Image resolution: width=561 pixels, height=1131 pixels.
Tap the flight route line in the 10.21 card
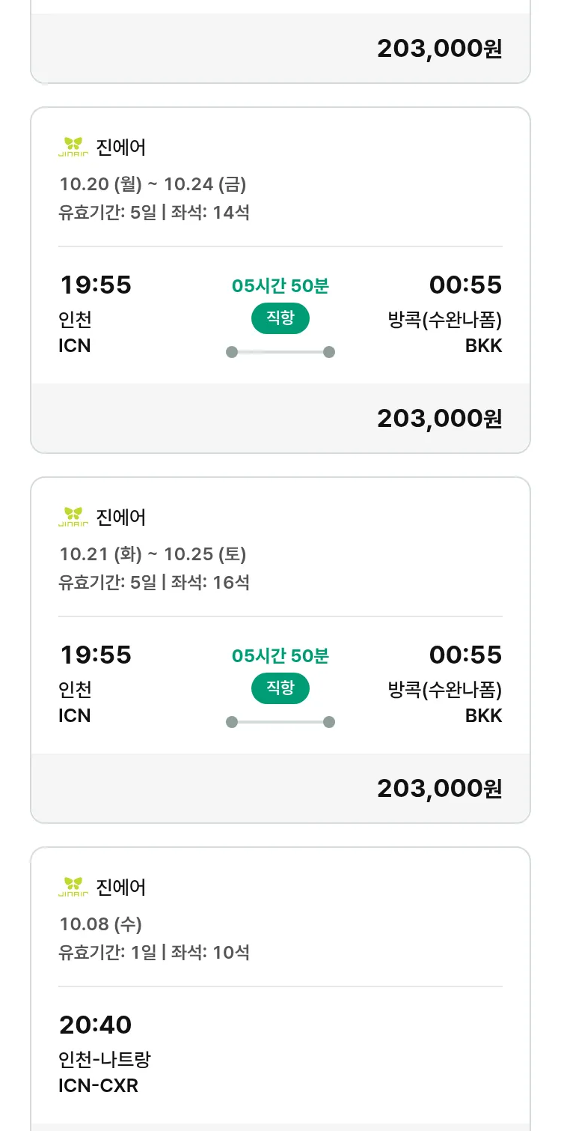(x=280, y=722)
